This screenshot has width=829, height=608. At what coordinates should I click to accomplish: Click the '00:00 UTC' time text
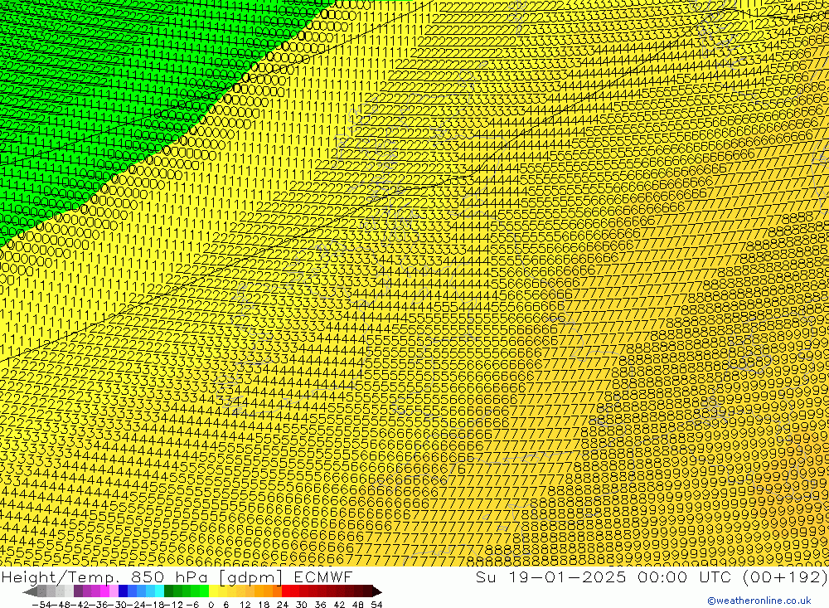tap(685, 576)
